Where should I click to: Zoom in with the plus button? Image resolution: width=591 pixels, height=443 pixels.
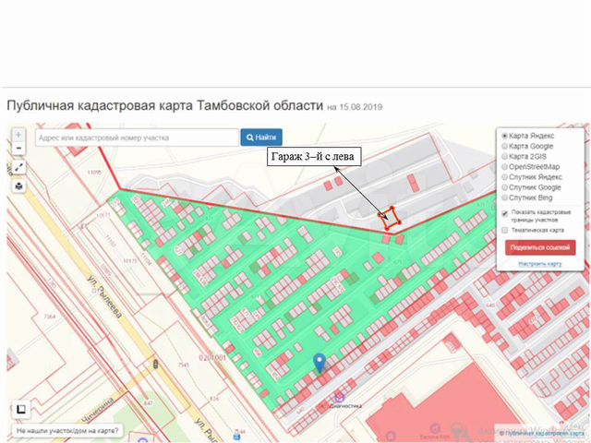[18, 135]
